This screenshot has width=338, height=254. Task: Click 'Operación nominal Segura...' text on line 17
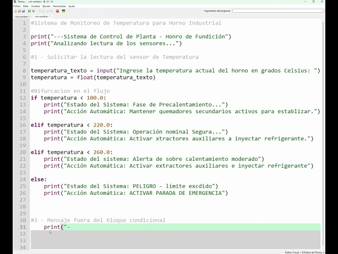click(177, 132)
